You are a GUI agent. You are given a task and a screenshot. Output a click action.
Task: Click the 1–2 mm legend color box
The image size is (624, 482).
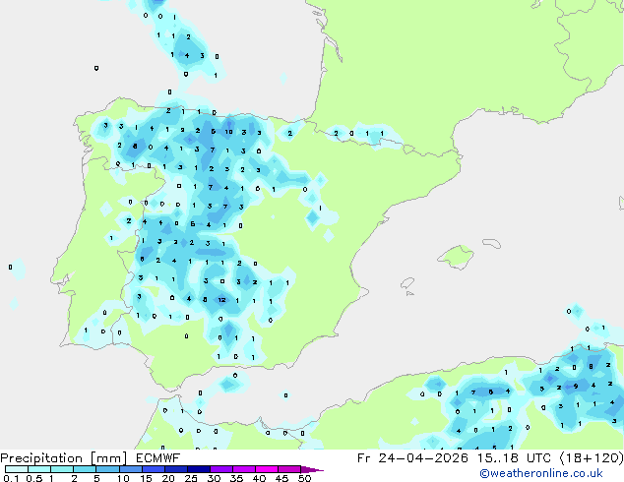pyautogui.click(x=62, y=469)
